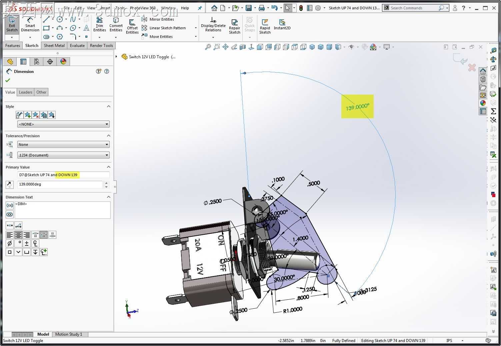Click the Exit Sketch button
The height and width of the screenshot is (346, 501).
(x=12, y=24)
